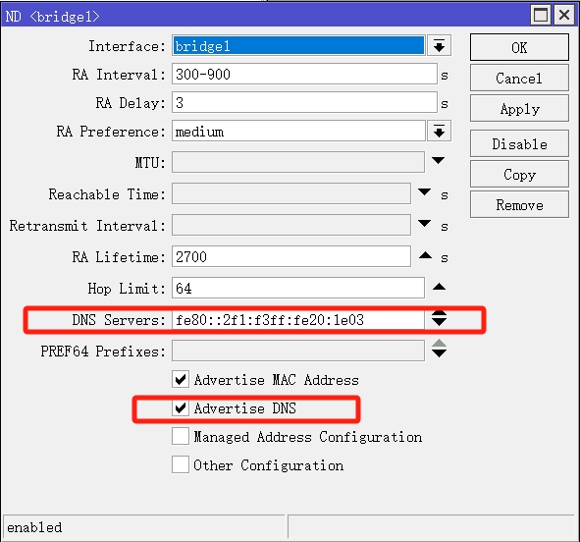Viewport: 580px width, 542px height.
Task: Enable Managed Address Configuration
Action: tap(181, 436)
